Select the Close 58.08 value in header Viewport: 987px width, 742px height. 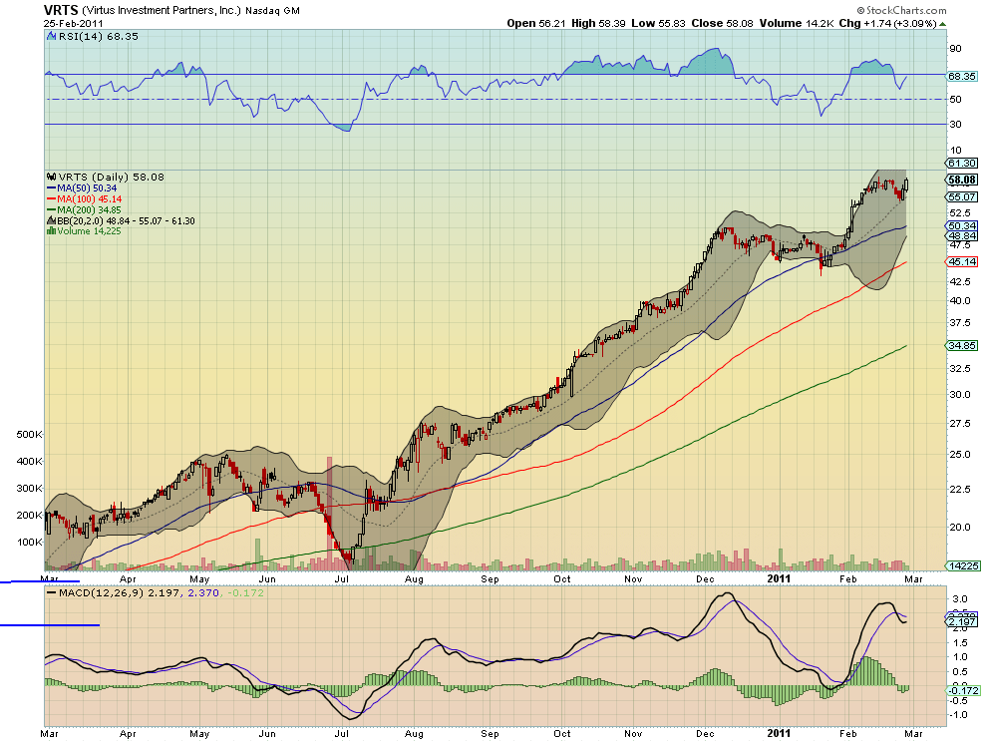(722, 23)
